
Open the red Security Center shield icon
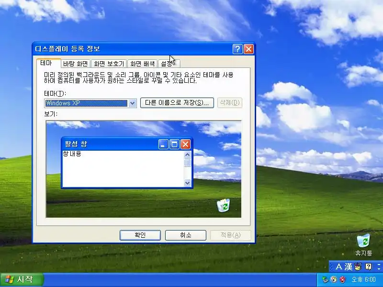[343, 279]
